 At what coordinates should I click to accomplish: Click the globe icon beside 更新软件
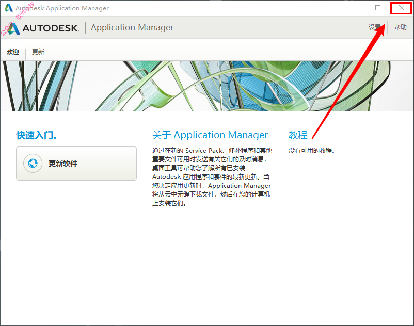33,164
